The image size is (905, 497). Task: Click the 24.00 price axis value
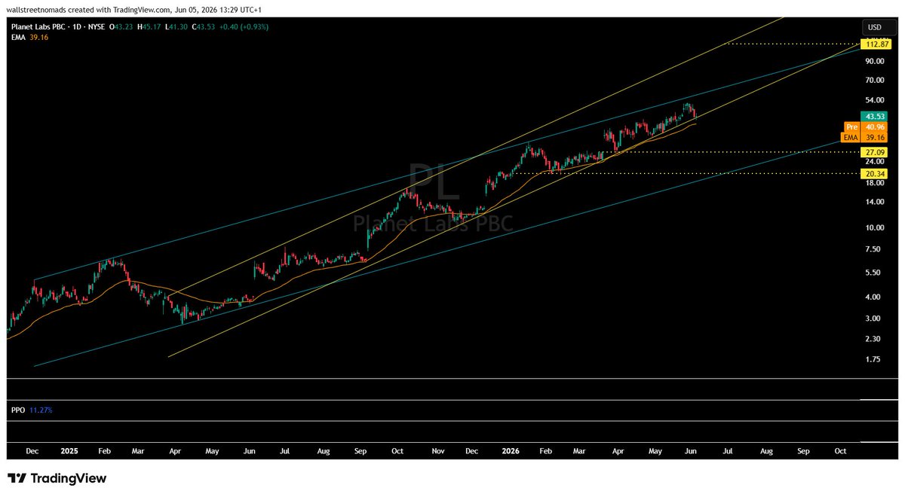(x=875, y=161)
